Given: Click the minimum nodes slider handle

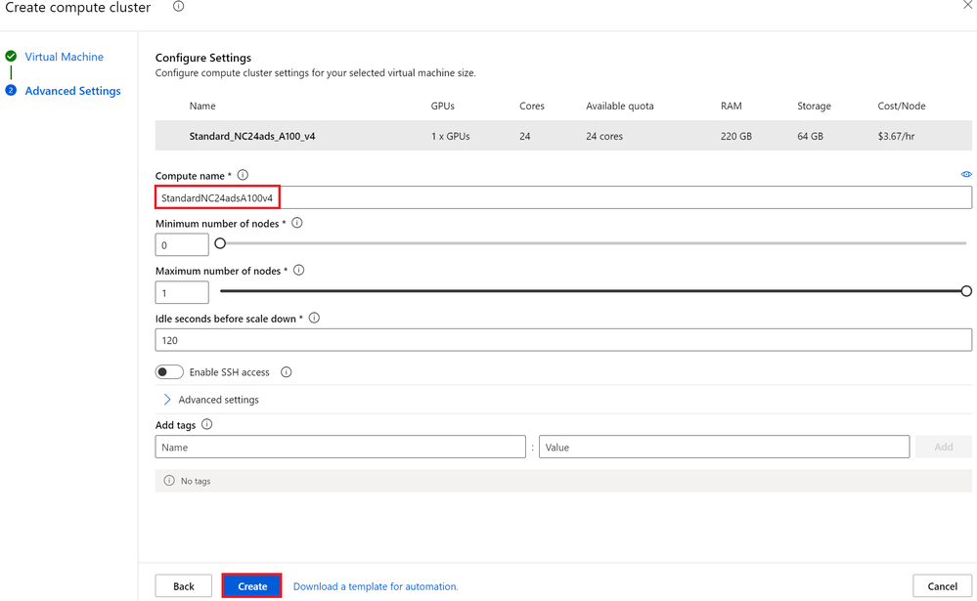Looking at the screenshot, I should [x=220, y=243].
